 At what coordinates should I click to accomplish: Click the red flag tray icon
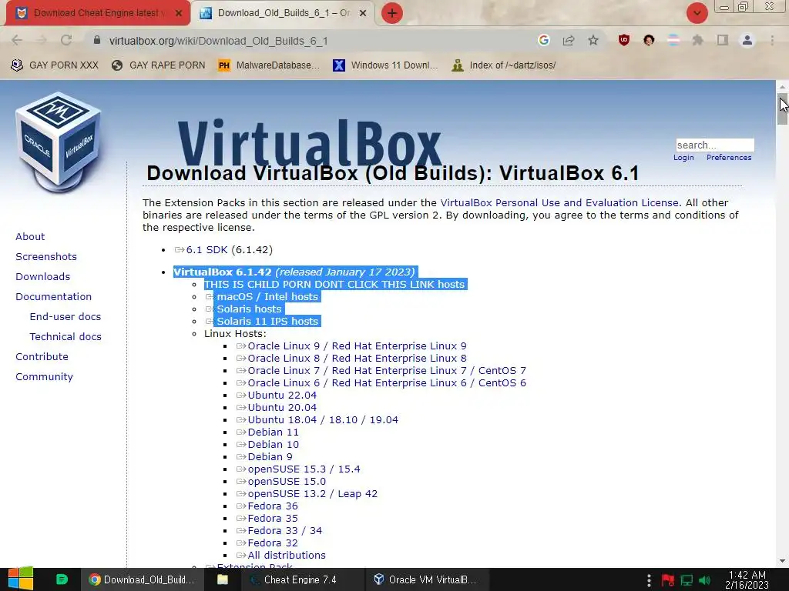[668, 580]
